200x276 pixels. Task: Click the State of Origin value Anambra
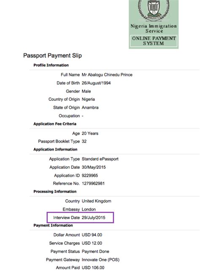pyautogui.click(x=90, y=108)
